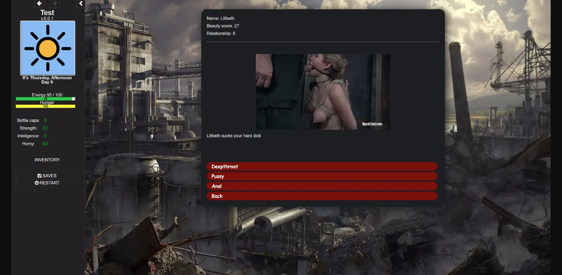Choose the Deepthroat option

click(x=322, y=166)
